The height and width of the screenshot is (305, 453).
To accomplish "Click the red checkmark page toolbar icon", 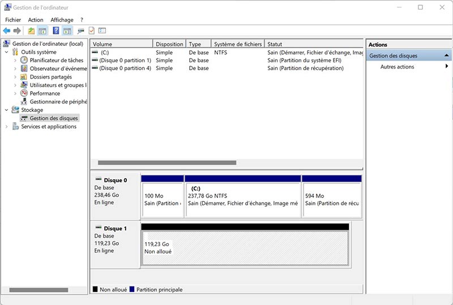I will click(92, 31).
